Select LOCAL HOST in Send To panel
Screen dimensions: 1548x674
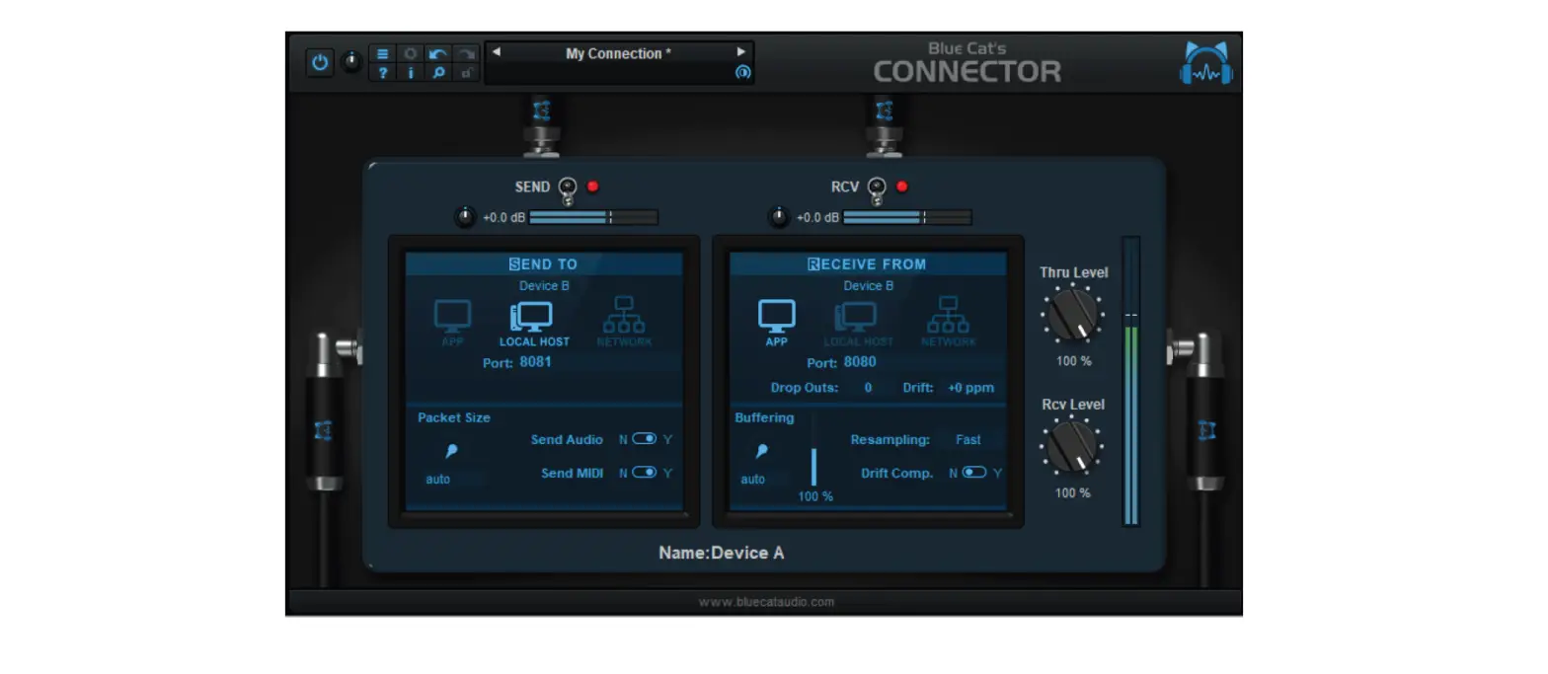534,324
